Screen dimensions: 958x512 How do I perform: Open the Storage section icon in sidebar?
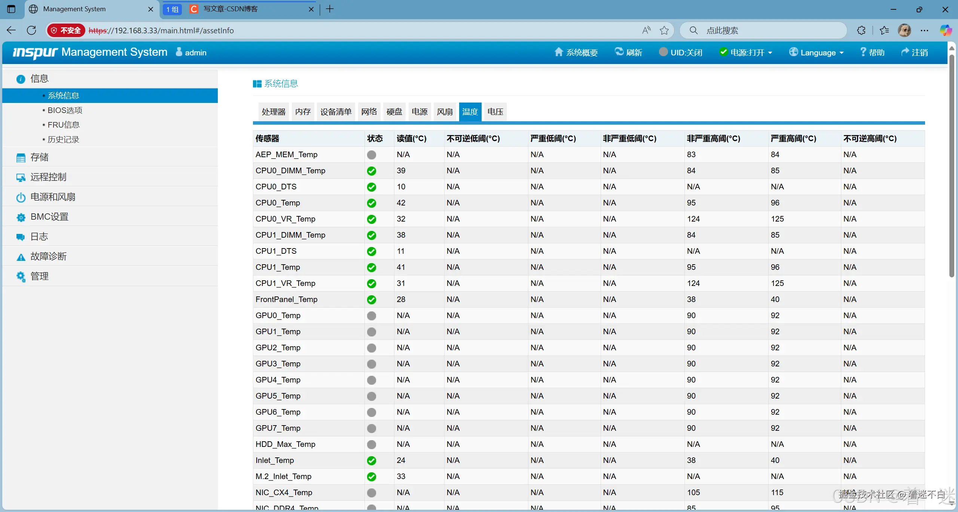coord(21,158)
